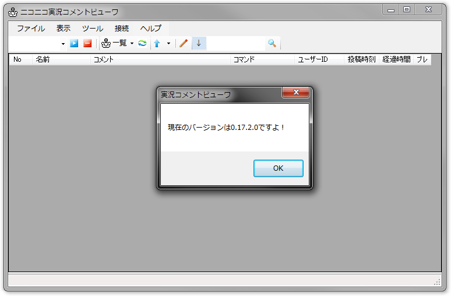Maximize the main viewer window
Screen dimensions: 451x296
point(406,10)
